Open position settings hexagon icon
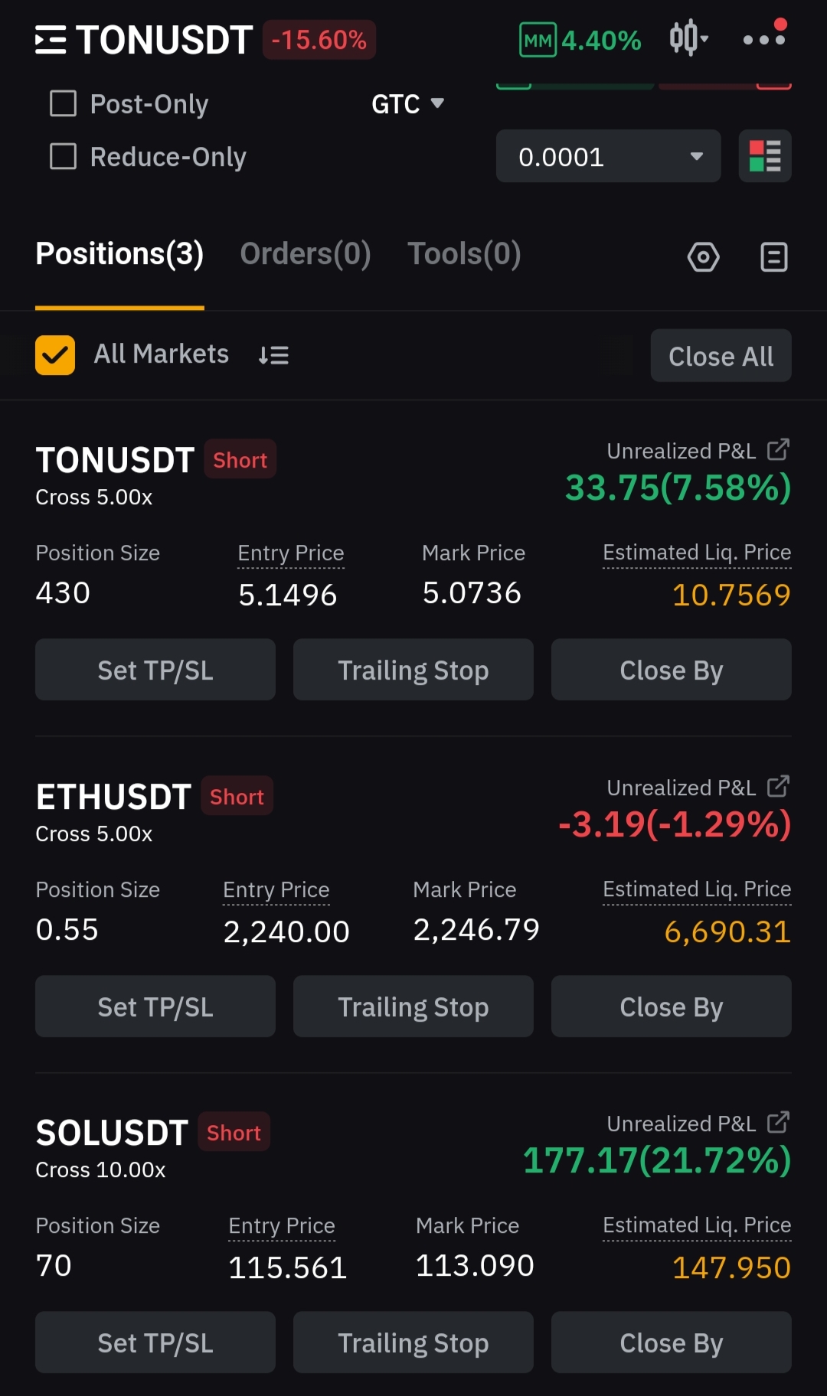 coord(703,257)
